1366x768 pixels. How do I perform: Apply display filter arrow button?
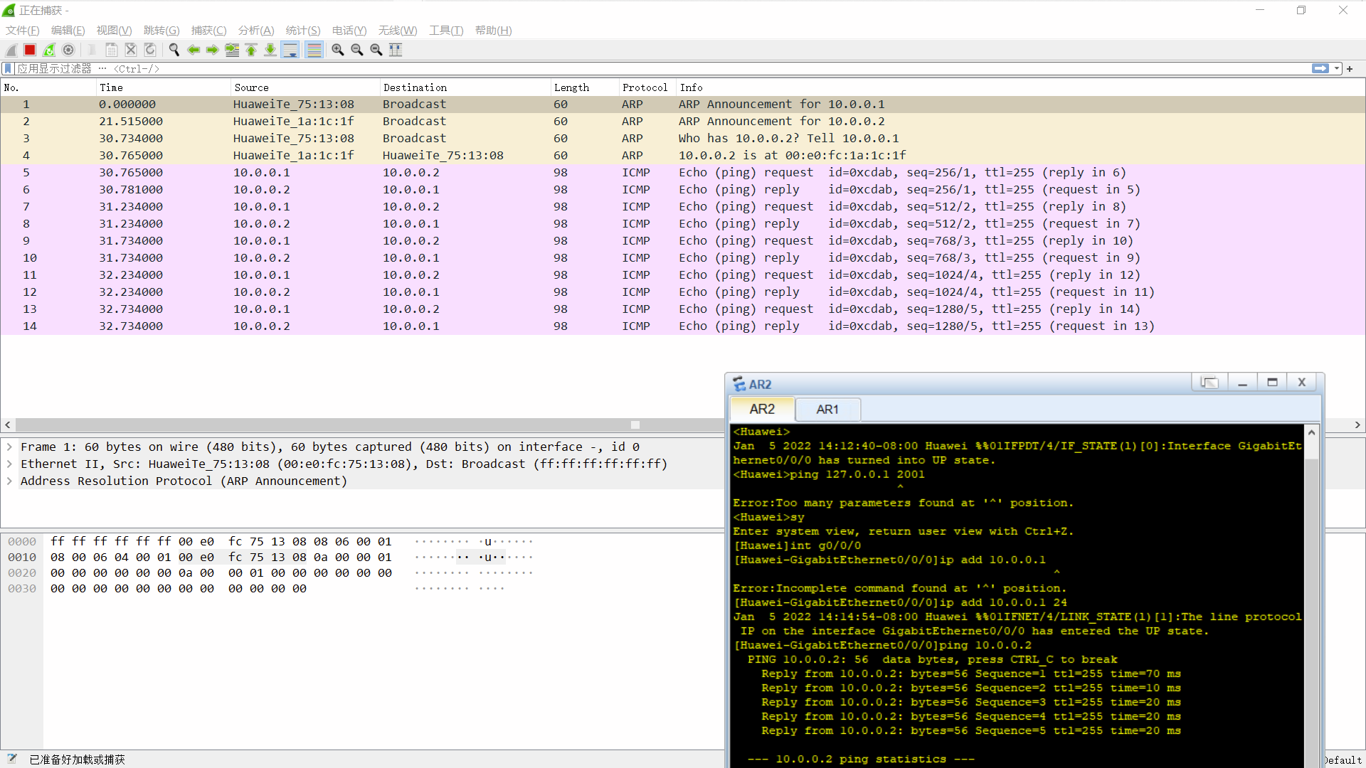pos(1320,69)
